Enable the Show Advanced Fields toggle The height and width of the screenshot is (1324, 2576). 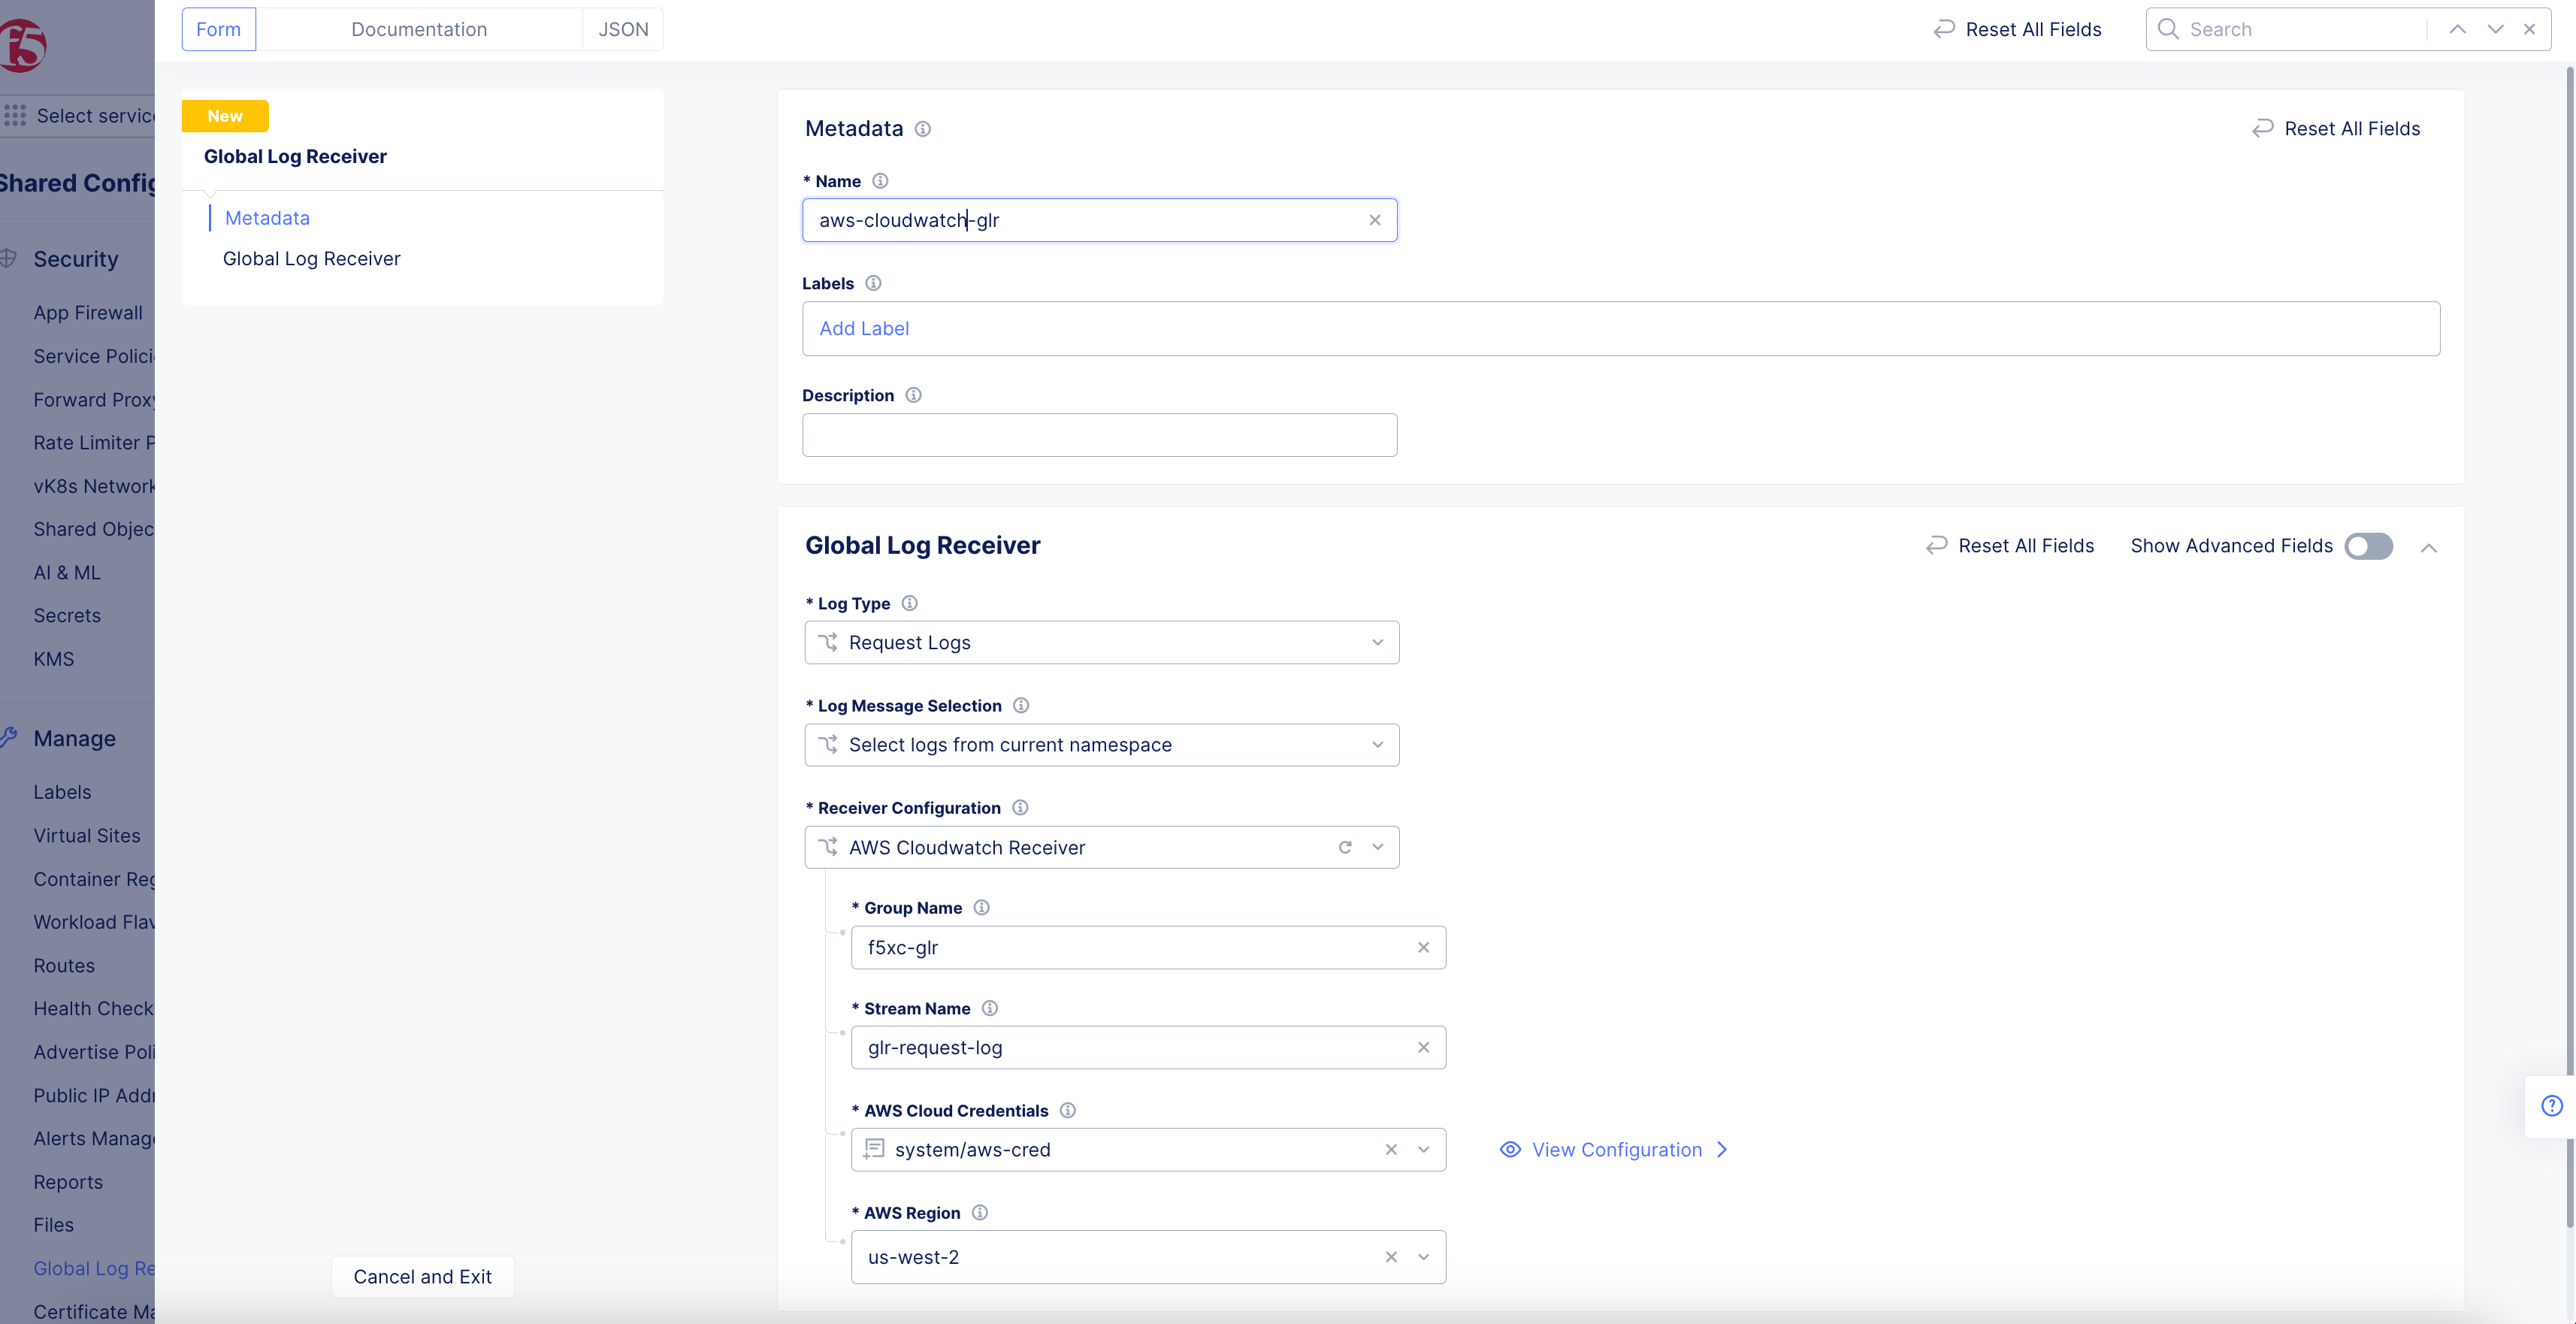coord(2368,546)
